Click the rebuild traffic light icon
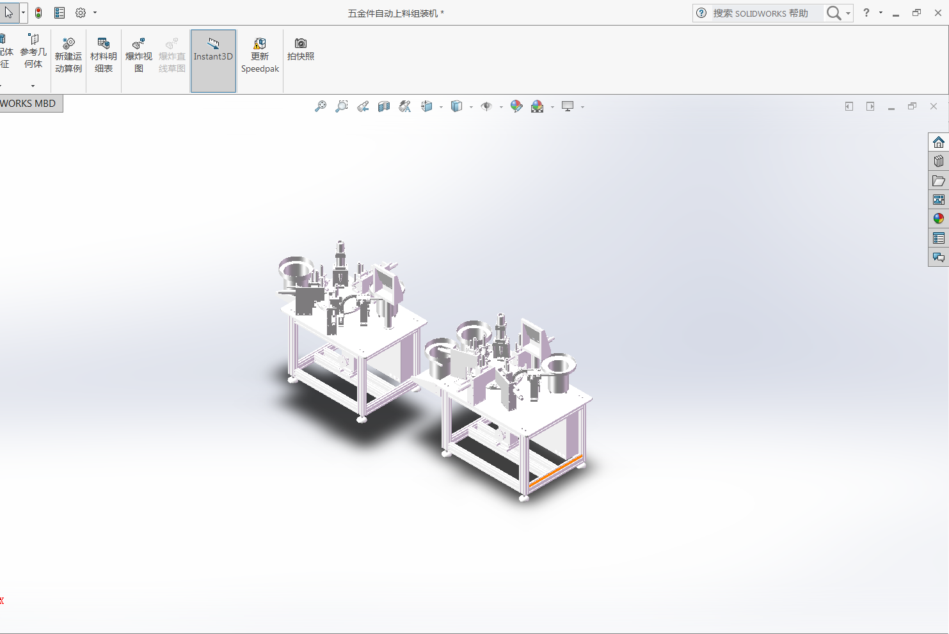The width and height of the screenshot is (949, 634). (38, 13)
